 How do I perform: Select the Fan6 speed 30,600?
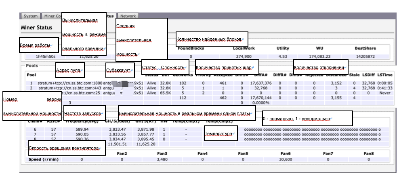click(286, 159)
